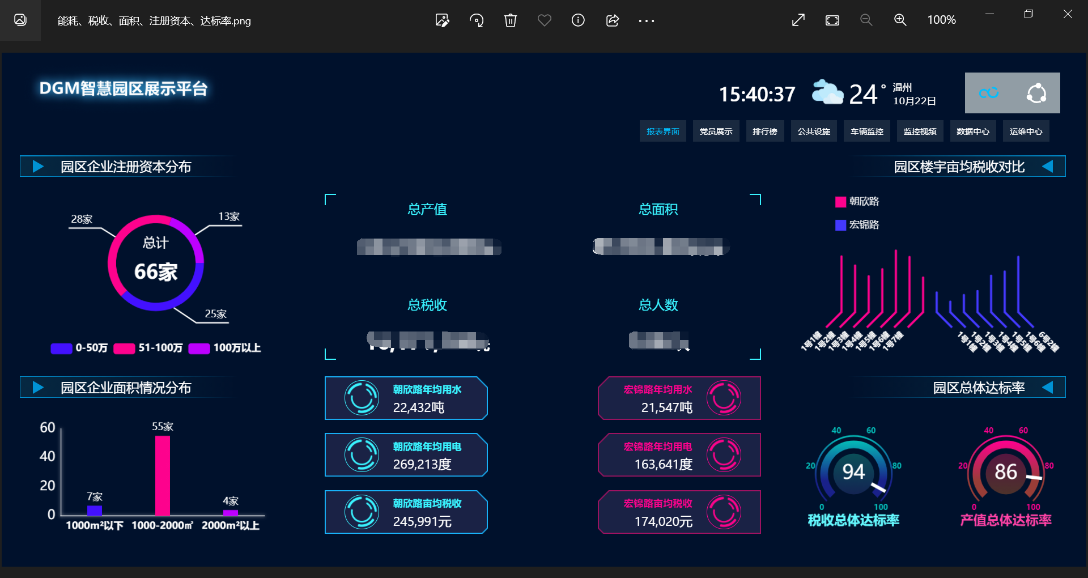
Task: Click the share icon
Action: [x=612, y=20]
